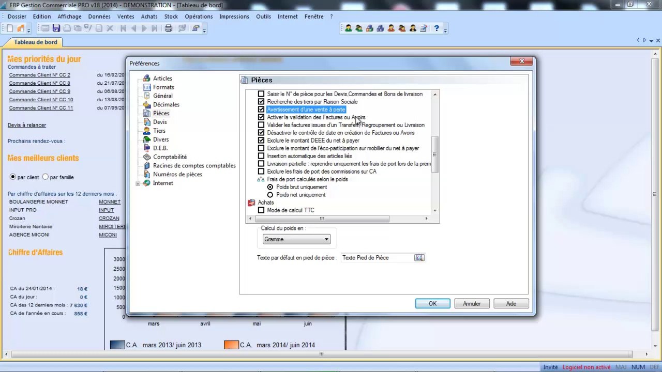
Task: Check 'Insertion automatique des articles liés'
Action: [261, 156]
